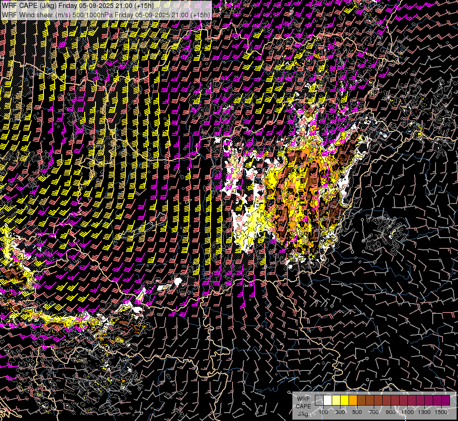Click the legend value 1300
Image resolution: width=458 pixels, height=421 pixels.
point(424,412)
